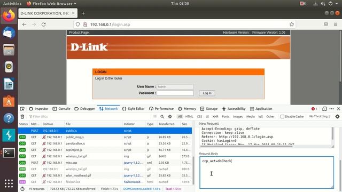
Task: Reload the current page
Action: click(44, 25)
